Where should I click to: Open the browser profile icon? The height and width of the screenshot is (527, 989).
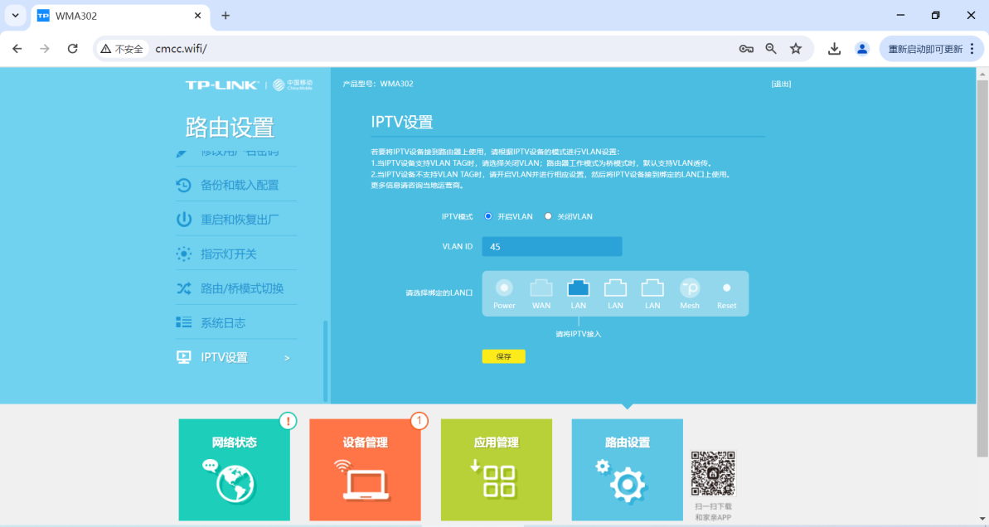click(862, 49)
